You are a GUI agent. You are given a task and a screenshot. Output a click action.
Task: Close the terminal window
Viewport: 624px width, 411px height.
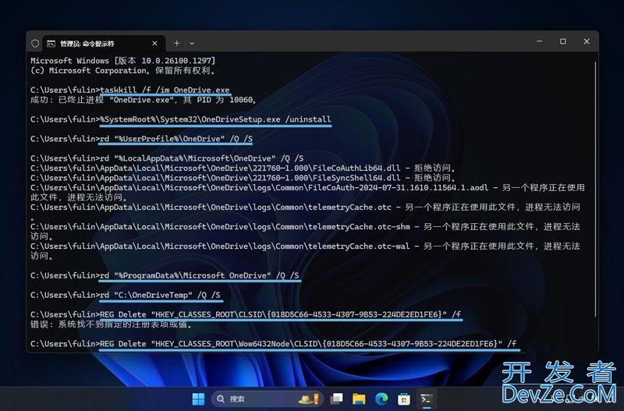[587, 41]
